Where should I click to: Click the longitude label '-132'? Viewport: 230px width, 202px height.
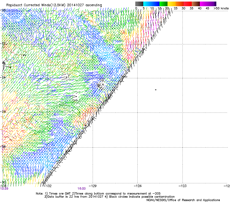tap(48, 186)
